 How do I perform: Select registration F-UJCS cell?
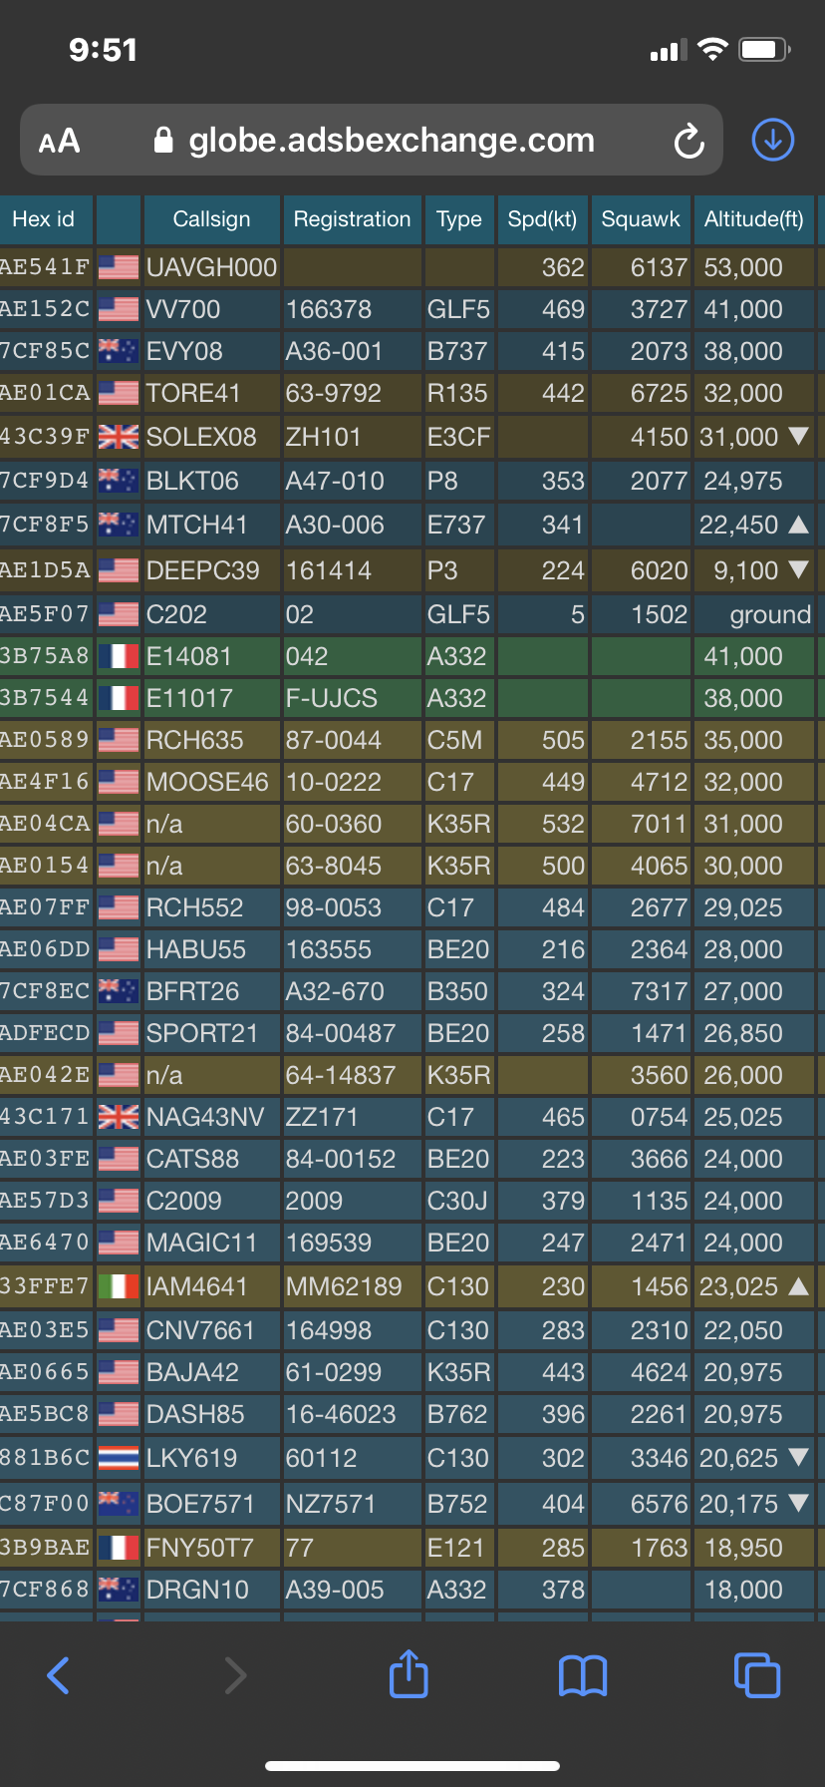352,698
